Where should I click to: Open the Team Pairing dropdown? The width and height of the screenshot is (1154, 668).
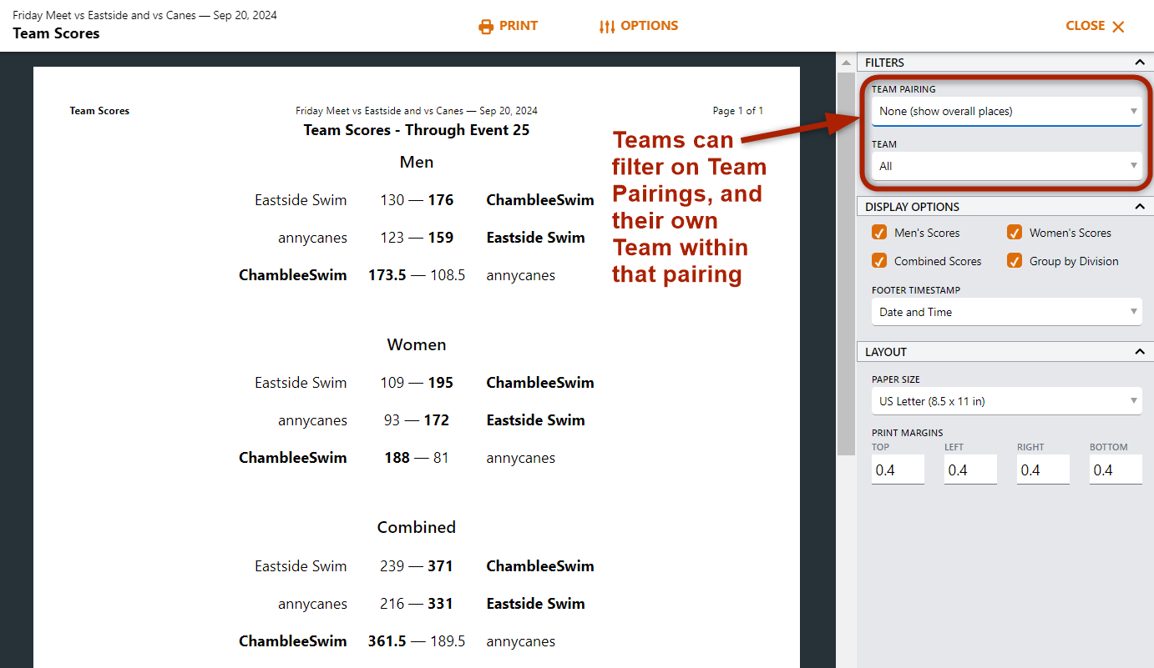[x=1006, y=111]
